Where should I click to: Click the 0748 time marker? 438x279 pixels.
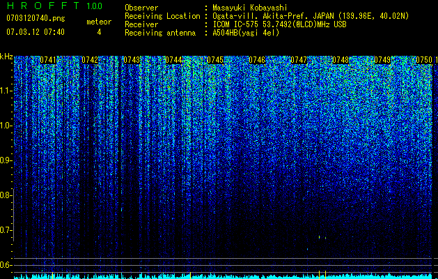click(x=341, y=60)
